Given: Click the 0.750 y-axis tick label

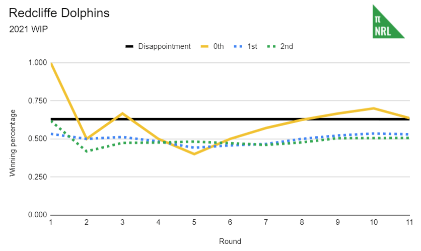Looking at the screenshot, I should click(x=38, y=101).
